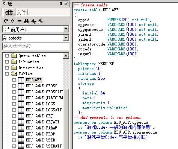Select the Tables tree item
Image resolution: width=178 pixels, height=149 pixels.
click(x=25, y=74)
